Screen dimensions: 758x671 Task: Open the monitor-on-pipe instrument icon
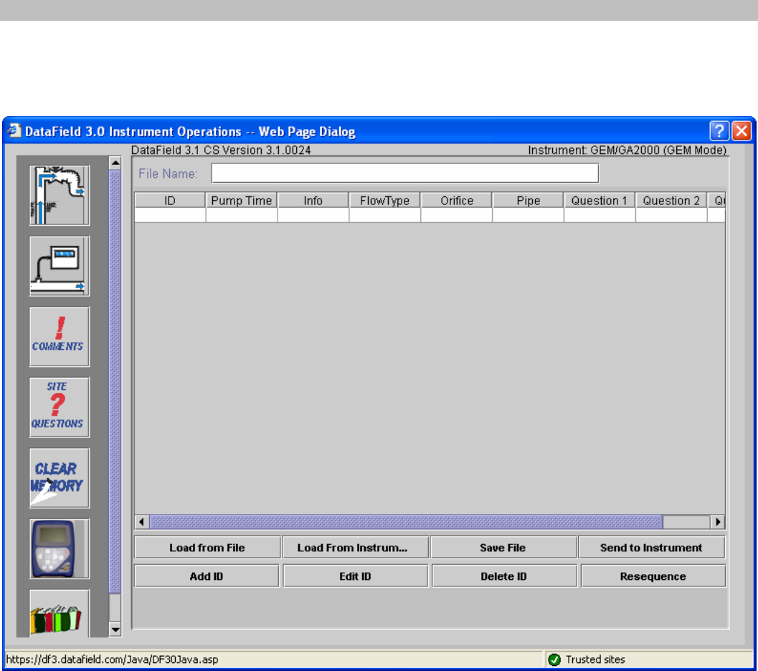pos(59,266)
